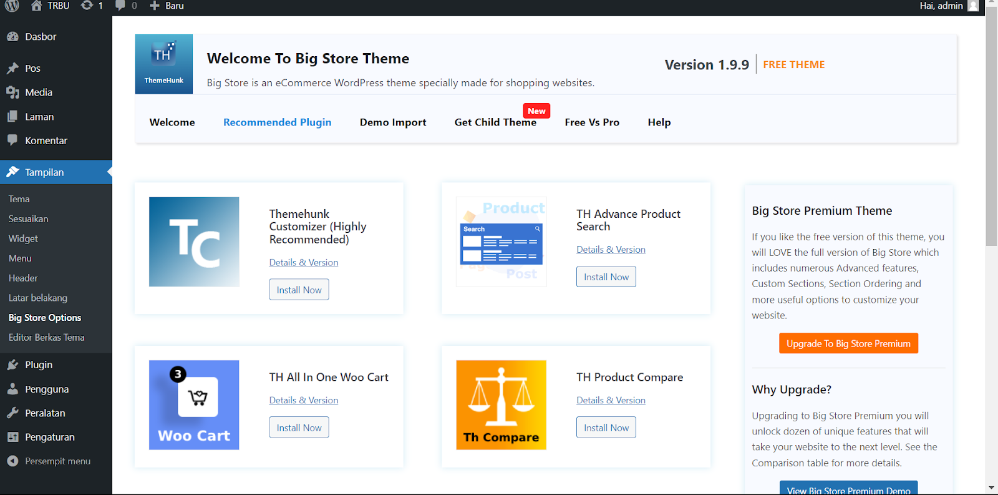This screenshot has width=998, height=495.
Task: Click the page vertical scrollbar thumb
Action: coord(991,125)
